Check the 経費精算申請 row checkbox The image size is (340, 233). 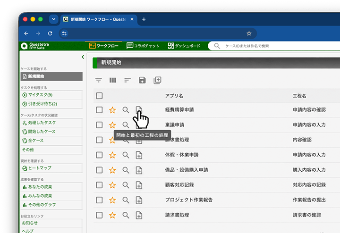click(99, 110)
